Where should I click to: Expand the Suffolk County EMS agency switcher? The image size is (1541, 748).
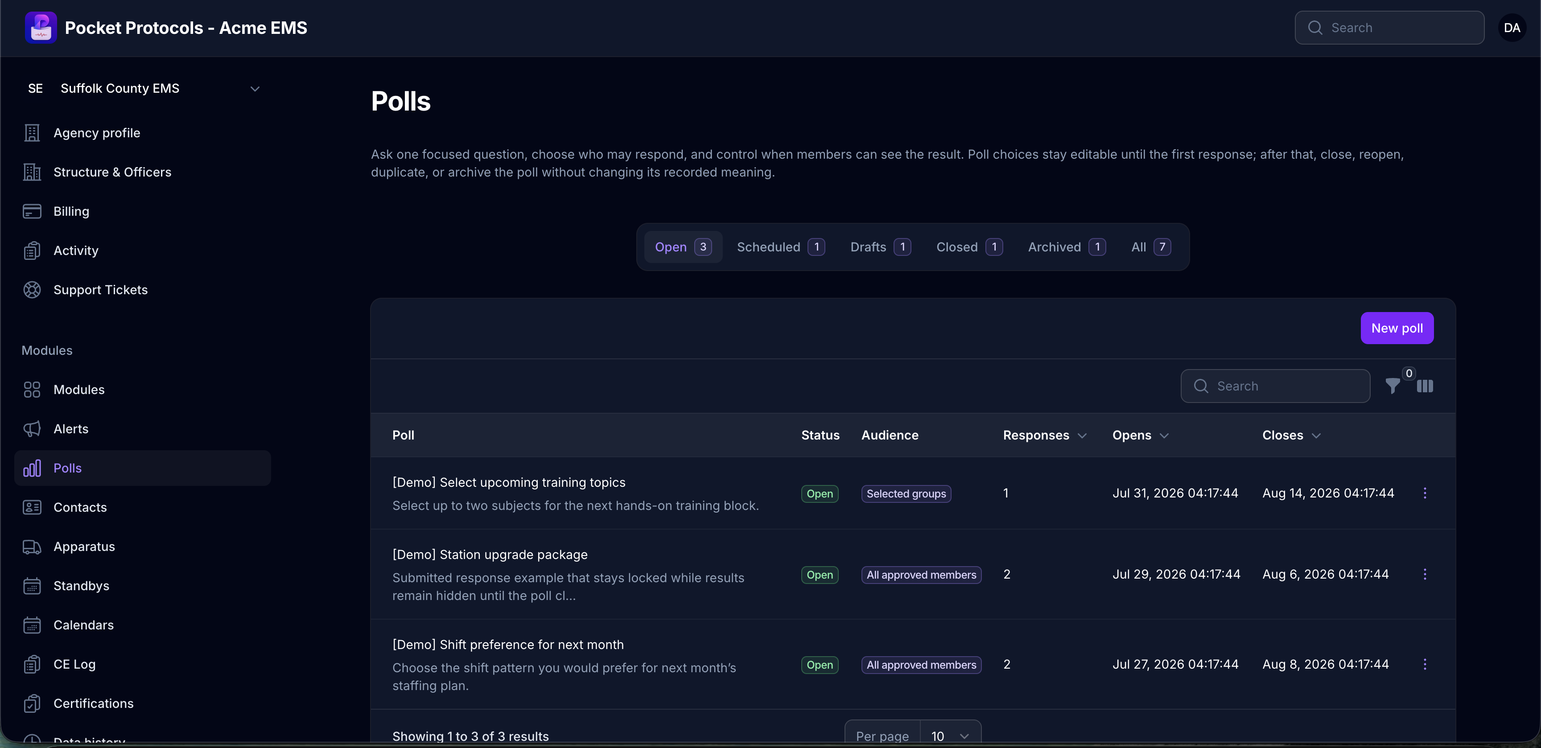point(143,89)
